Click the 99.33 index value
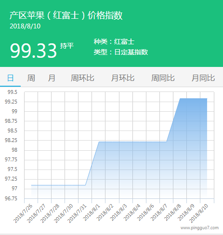223x235 pixels. (33, 51)
